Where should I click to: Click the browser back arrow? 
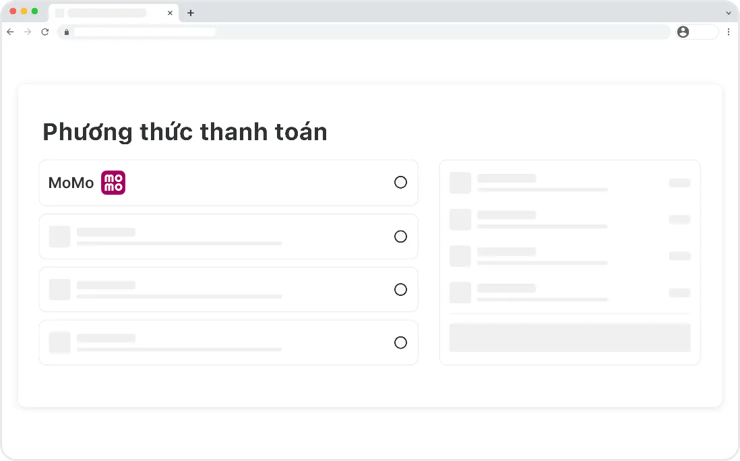(10, 32)
